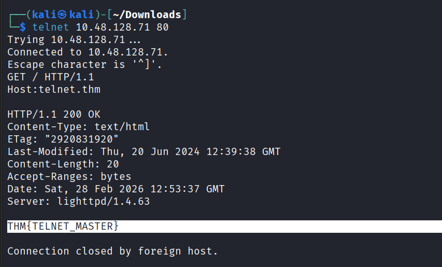Click the "Trying 10.48.128.71..." line

point(74,39)
